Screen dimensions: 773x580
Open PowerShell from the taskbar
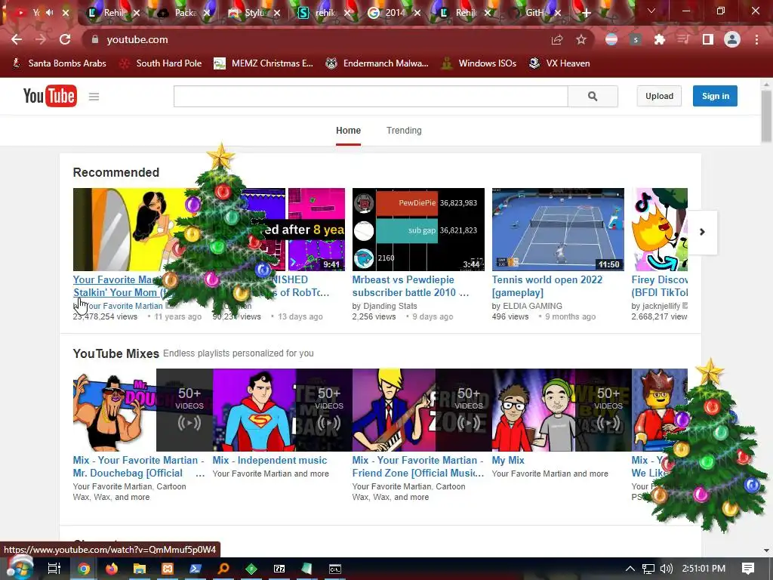coord(196,569)
